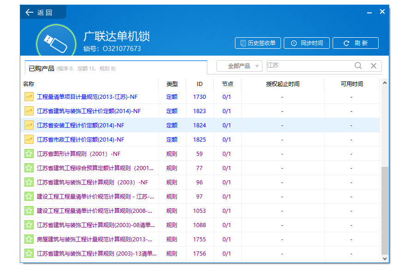Screen dimensions: 404x268
Task: Select 江苏省建筑与装饰工程计价定额(2014)-NF
Action: [x=88, y=111]
